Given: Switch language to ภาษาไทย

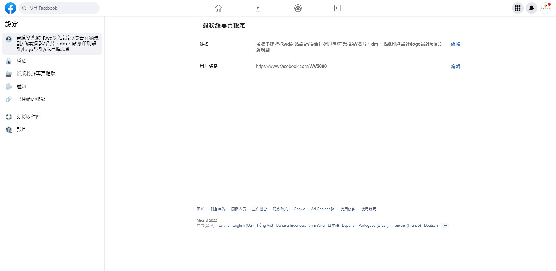Looking at the screenshot, I should [317, 226].
